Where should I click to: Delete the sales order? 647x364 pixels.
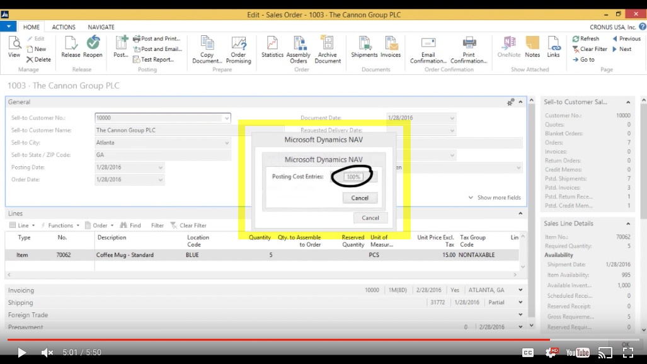pyautogui.click(x=38, y=59)
